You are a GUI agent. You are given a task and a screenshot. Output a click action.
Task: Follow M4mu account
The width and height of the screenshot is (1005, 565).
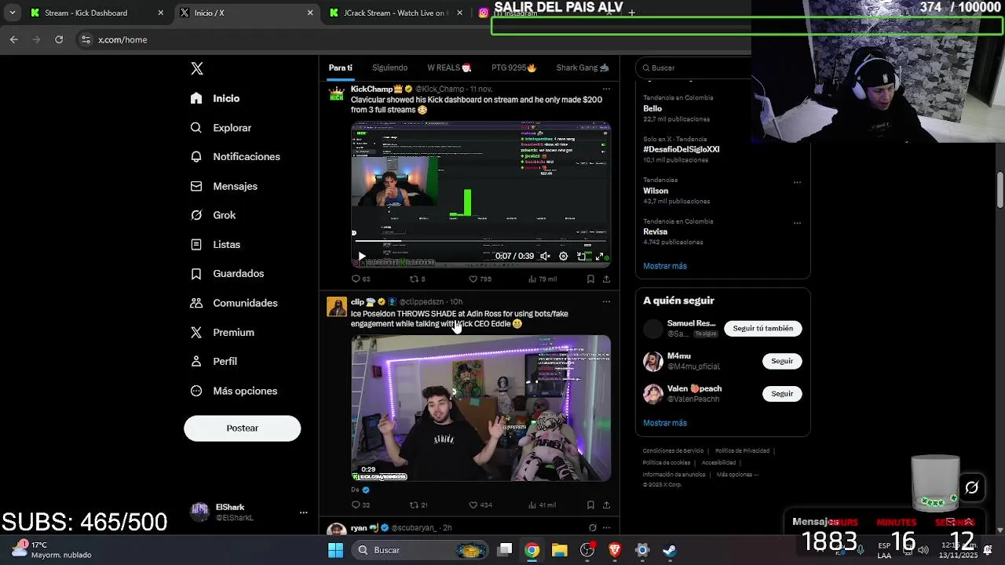coord(782,361)
